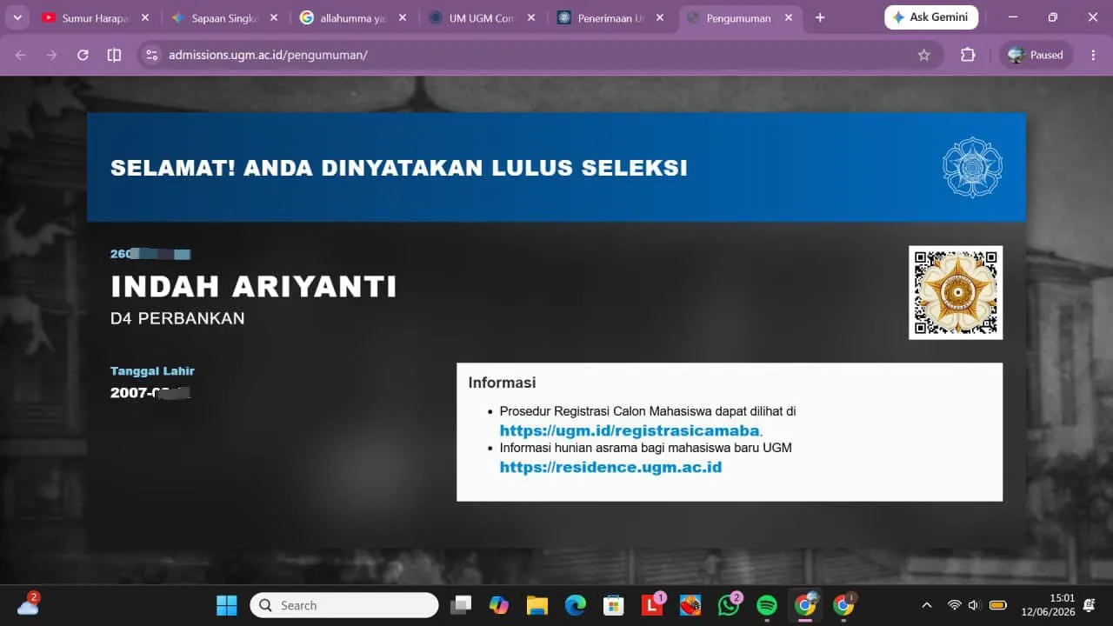Expand the tab search dropdown
Screen dimensions: 1113x626
click(x=17, y=17)
